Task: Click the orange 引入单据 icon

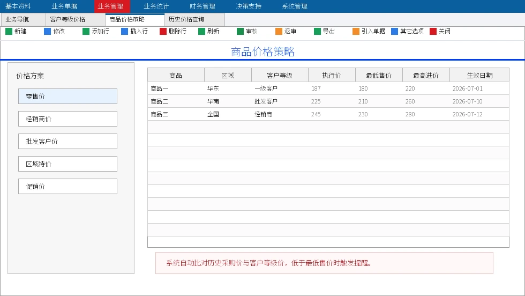Action: tap(356, 31)
